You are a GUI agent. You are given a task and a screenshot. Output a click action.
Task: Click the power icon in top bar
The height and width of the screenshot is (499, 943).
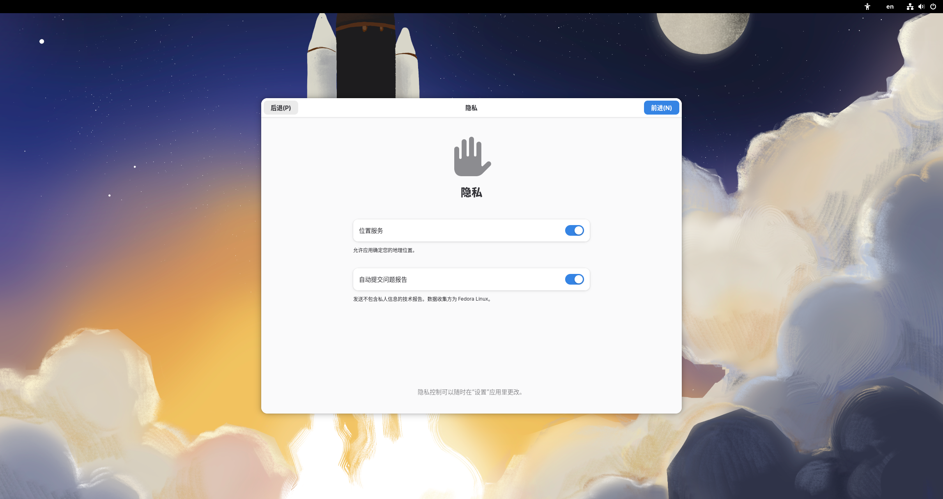point(933,7)
